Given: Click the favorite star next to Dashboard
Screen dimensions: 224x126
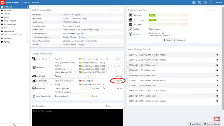Looking at the screenshot, I should (28, 7).
